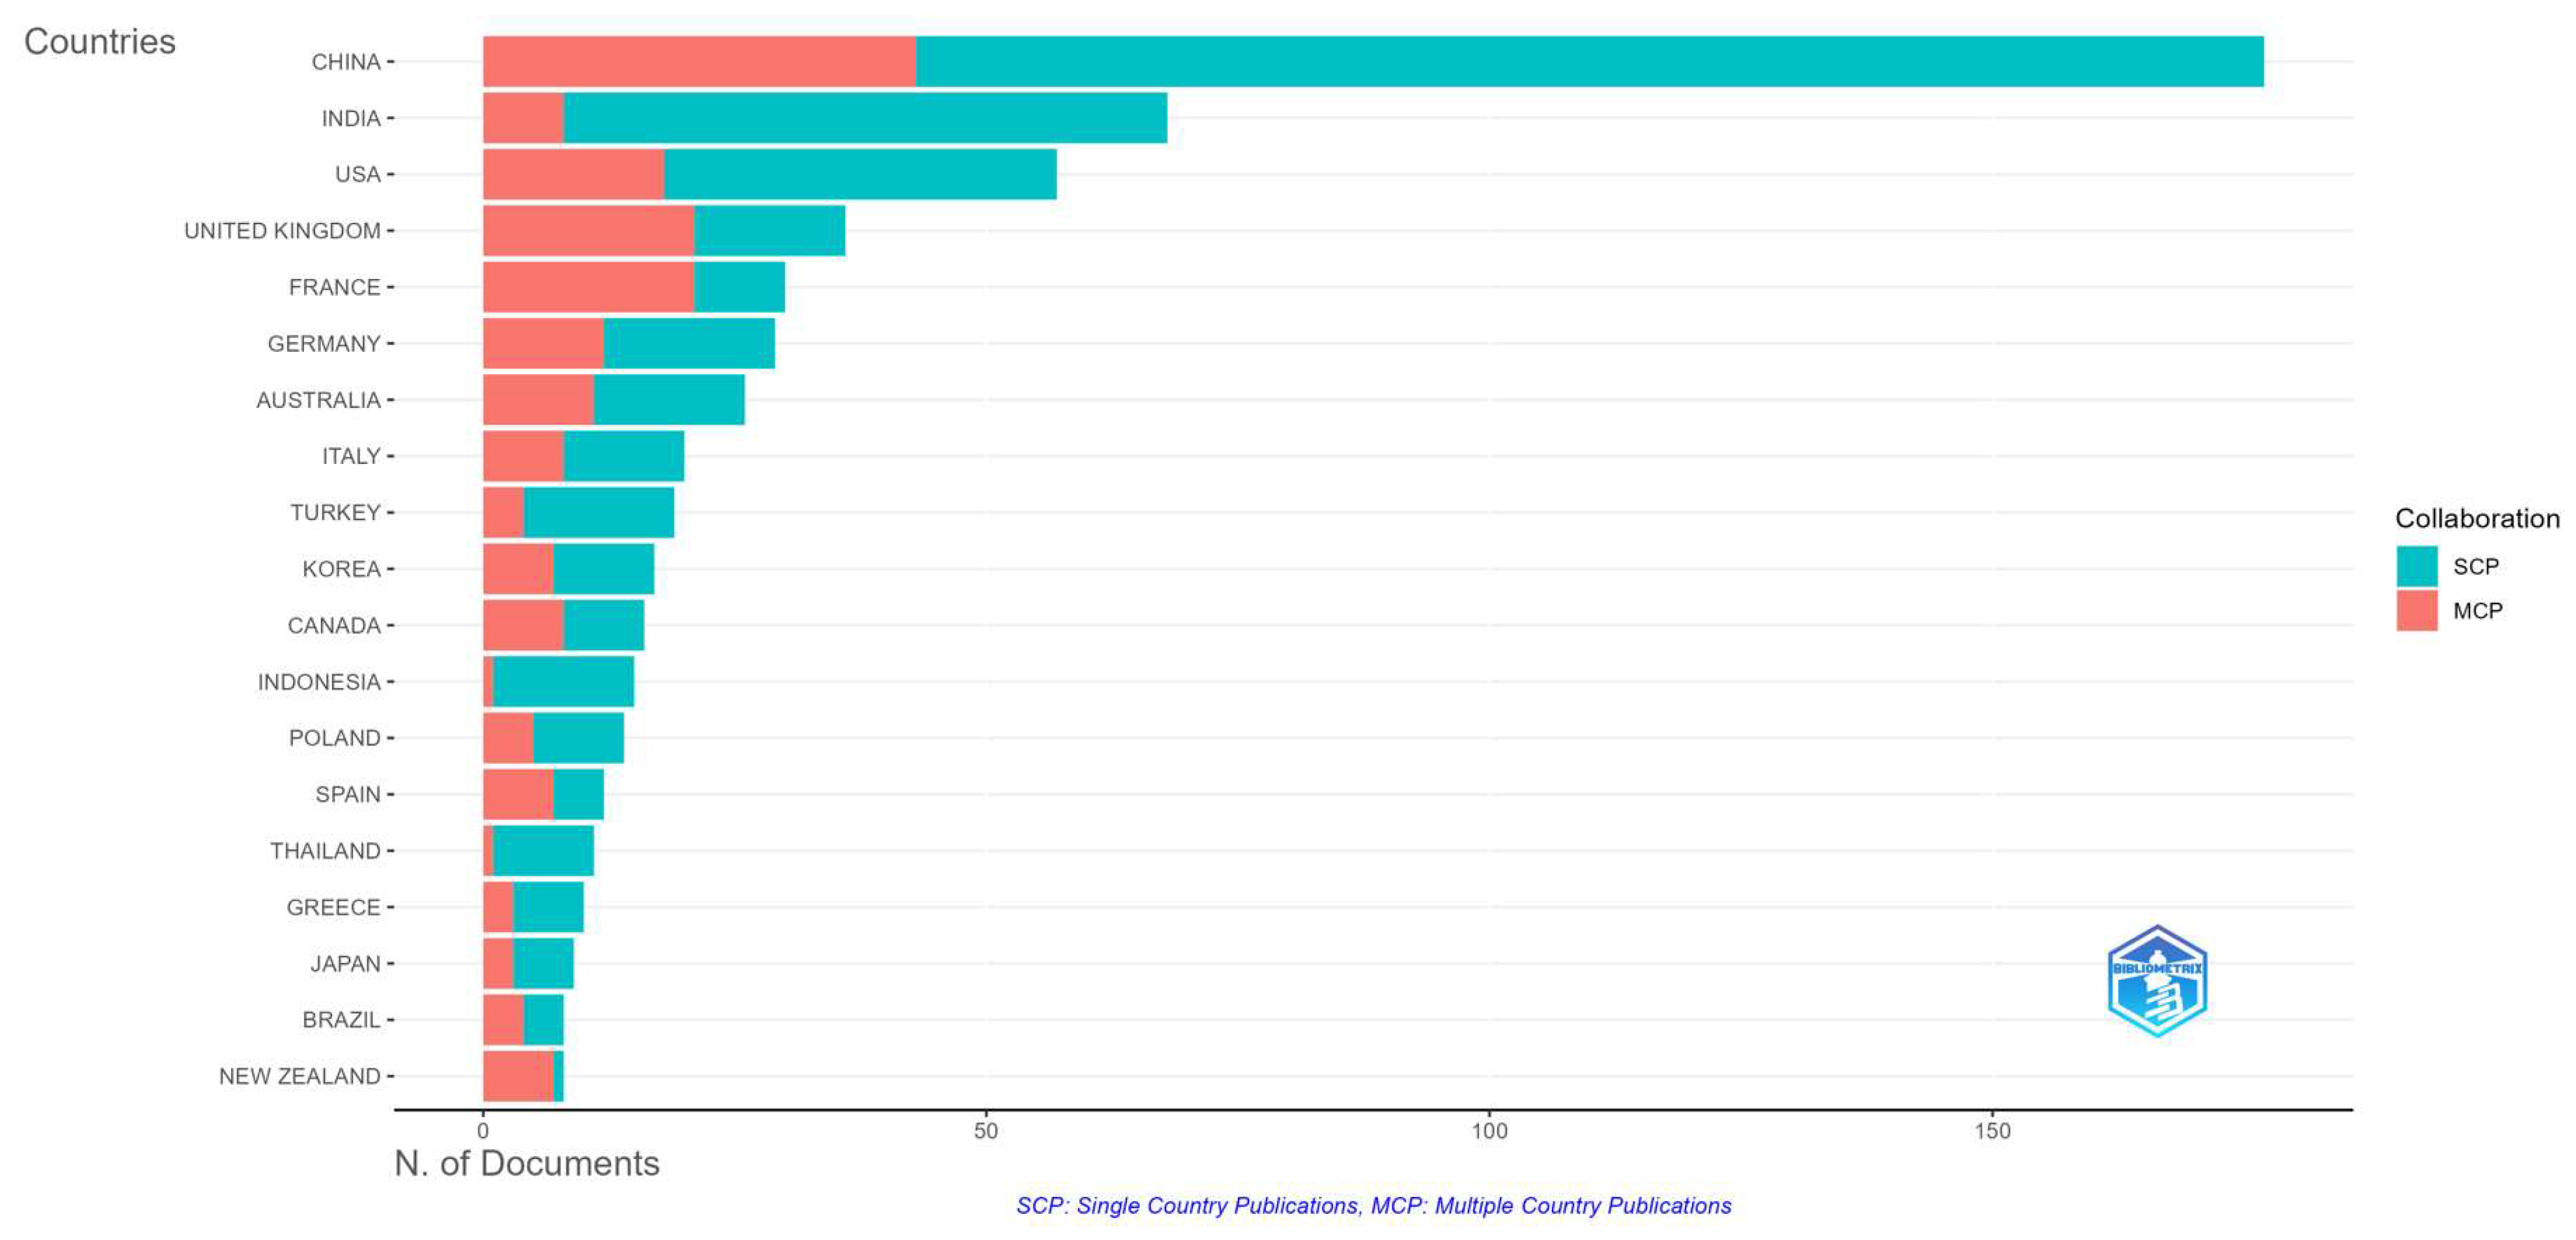Click USA's red MCP bar segment
Image resolution: width=2576 pixels, height=1240 pixels.
click(x=573, y=174)
